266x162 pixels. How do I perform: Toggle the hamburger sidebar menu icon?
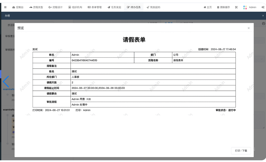(6, 7)
